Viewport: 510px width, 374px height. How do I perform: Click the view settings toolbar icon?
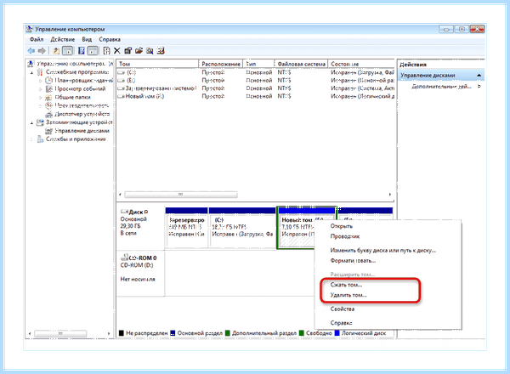pyautogui.click(x=161, y=51)
